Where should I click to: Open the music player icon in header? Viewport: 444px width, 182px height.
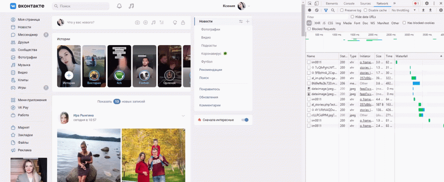coord(131,6)
